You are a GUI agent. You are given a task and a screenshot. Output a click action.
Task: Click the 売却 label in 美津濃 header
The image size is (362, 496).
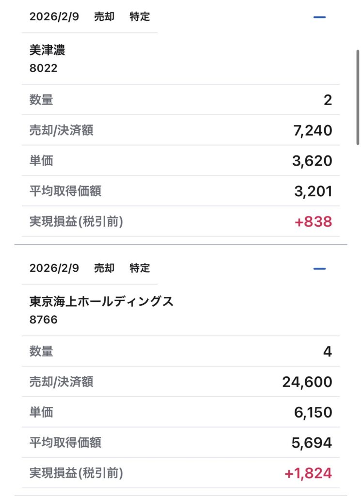(104, 17)
